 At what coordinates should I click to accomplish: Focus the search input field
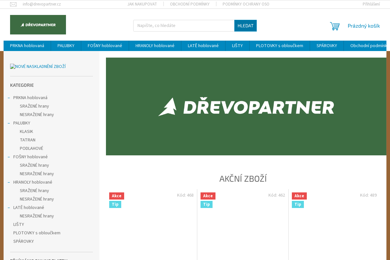point(184,26)
